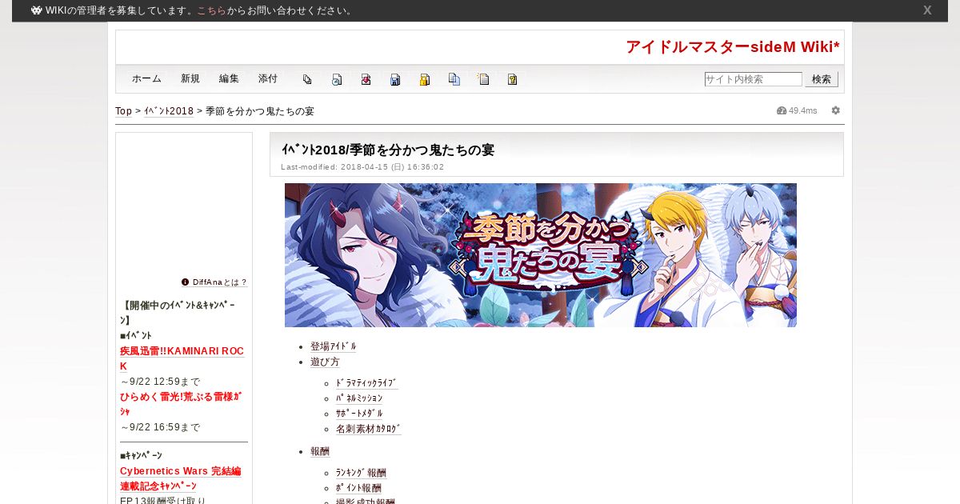Image resolution: width=960 pixels, height=504 pixels.
Task: Jump to ﾗﾝｷﾝｸﾞ報酬 section
Action: pyautogui.click(x=362, y=473)
